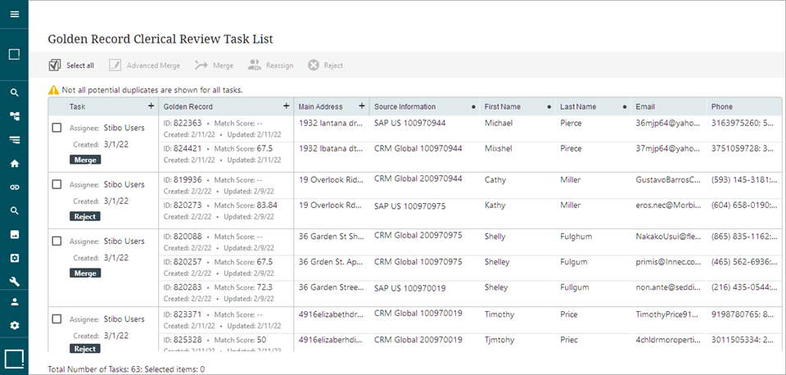Screen dimensions: 786x375
Task: Click the hierarchy tree icon in sidebar
Action: 14,116
